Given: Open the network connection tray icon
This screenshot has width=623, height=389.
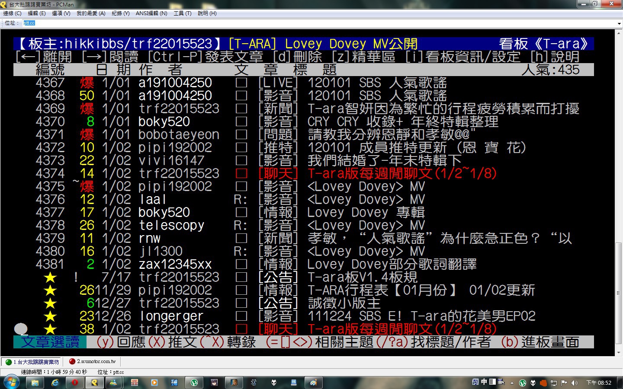Looking at the screenshot, I should pyautogui.click(x=553, y=383).
